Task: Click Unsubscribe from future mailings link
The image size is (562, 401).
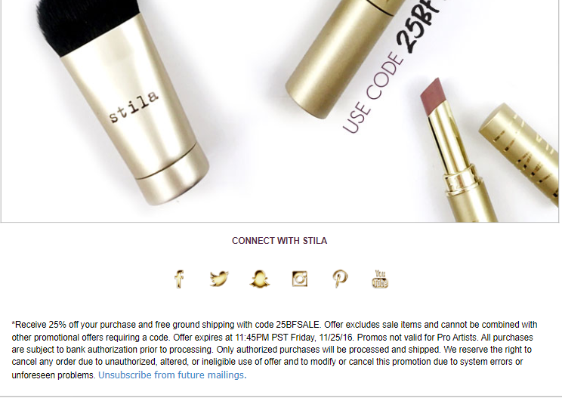Action: pyautogui.click(x=172, y=375)
